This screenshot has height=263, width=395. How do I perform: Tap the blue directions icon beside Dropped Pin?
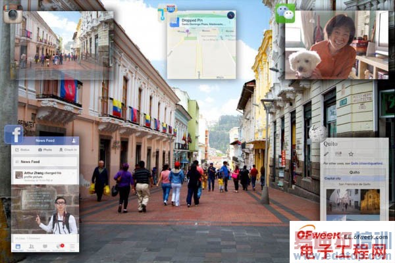point(174,22)
